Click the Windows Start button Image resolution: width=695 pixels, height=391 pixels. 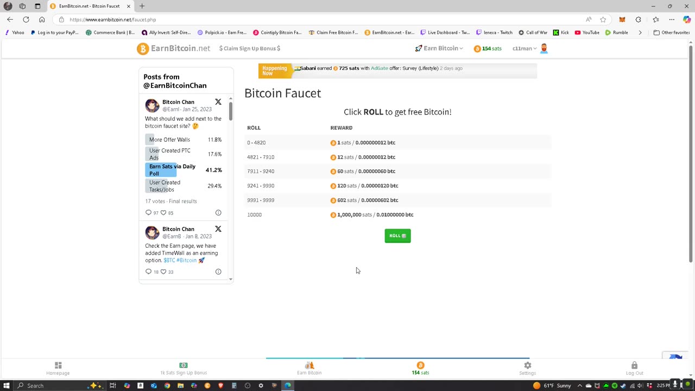point(8,386)
